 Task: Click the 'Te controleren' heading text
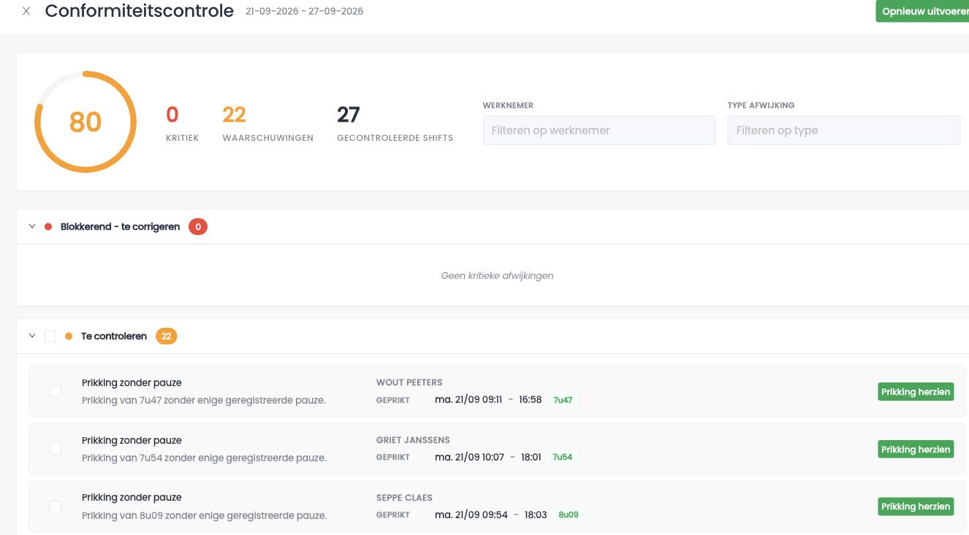114,336
